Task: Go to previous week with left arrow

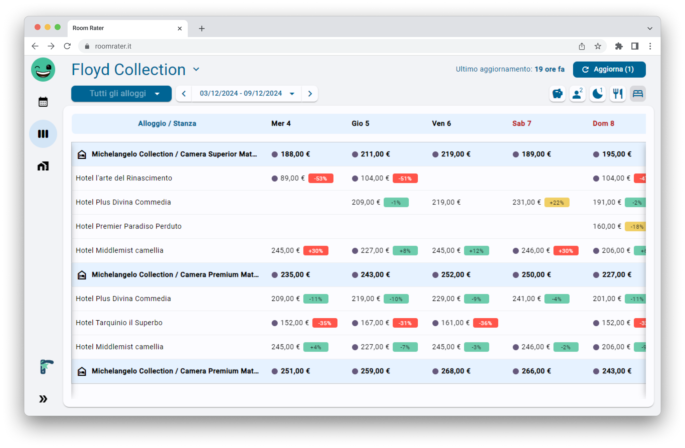Action: click(184, 94)
